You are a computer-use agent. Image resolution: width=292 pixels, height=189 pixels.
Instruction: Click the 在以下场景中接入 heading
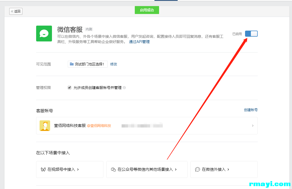pyautogui.click(x=53, y=153)
